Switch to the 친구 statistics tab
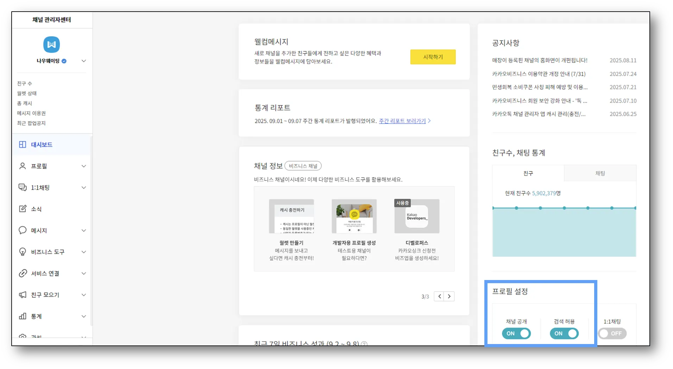673x369 pixels. click(528, 173)
